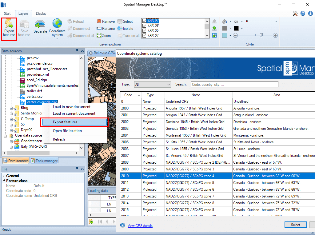The image size is (315, 235).
Task: Move layer up with gray arrow icon
Action: (214, 21)
